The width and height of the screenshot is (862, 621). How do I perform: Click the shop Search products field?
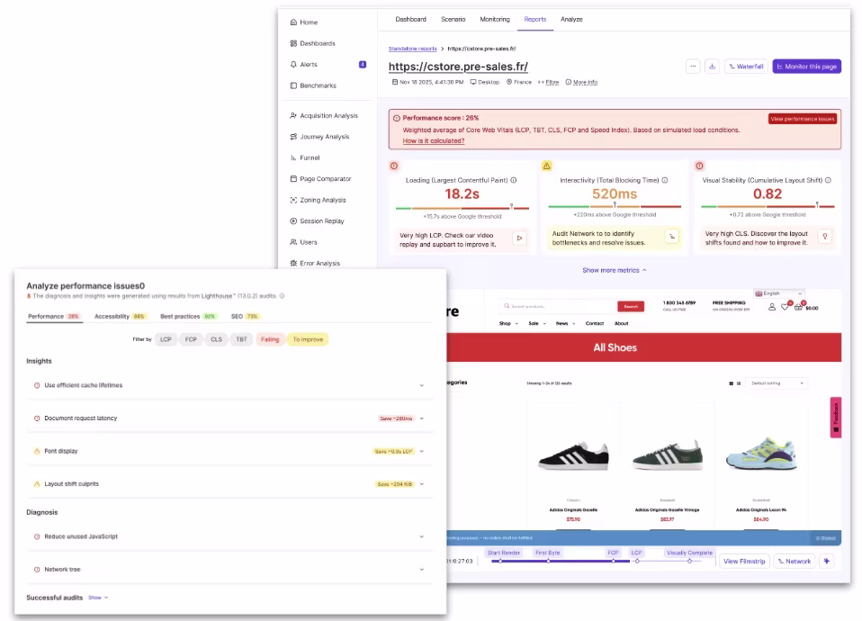point(559,306)
